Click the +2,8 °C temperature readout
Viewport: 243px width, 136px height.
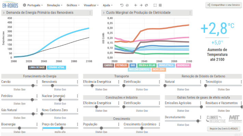pos(217,28)
